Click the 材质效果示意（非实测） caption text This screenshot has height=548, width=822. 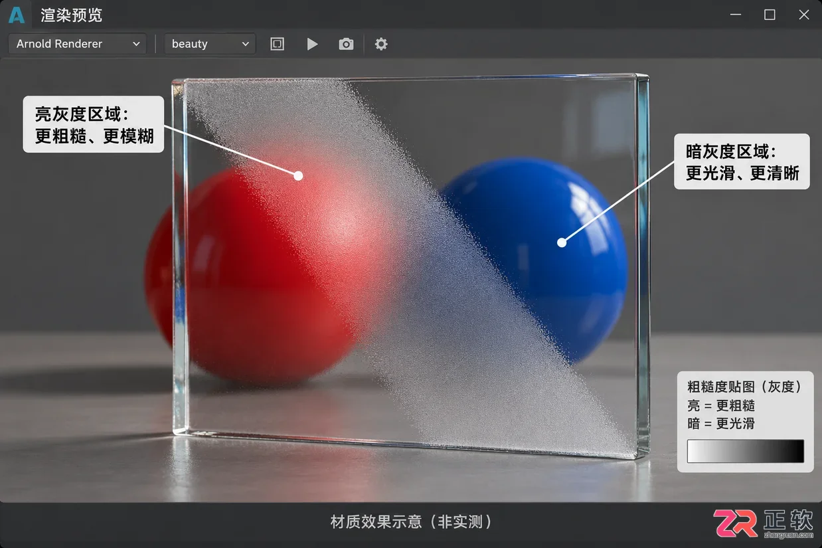[x=411, y=522]
